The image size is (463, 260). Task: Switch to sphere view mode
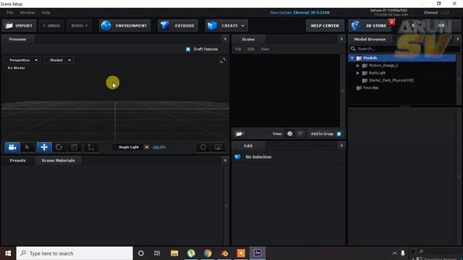point(289,134)
